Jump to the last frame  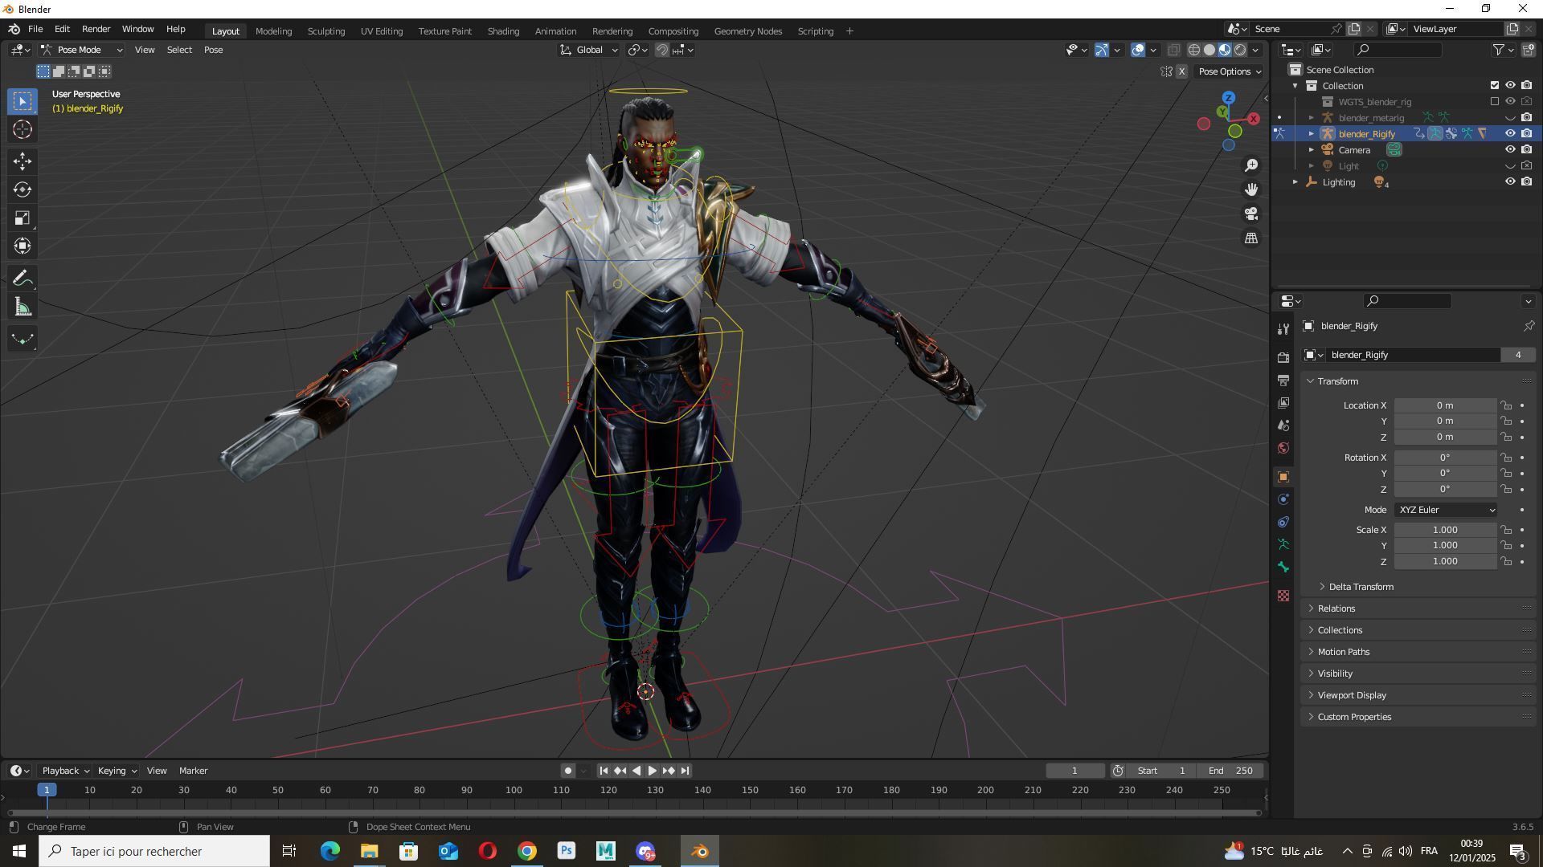coord(685,771)
